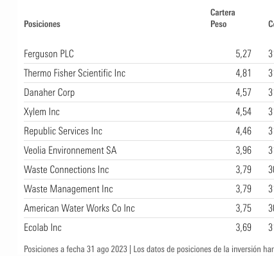Click the positions date footnote text
The image size is (274, 256).
click(x=75, y=249)
